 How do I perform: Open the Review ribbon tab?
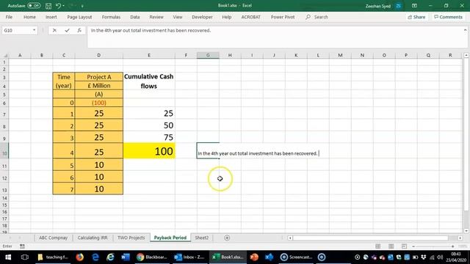156,17
